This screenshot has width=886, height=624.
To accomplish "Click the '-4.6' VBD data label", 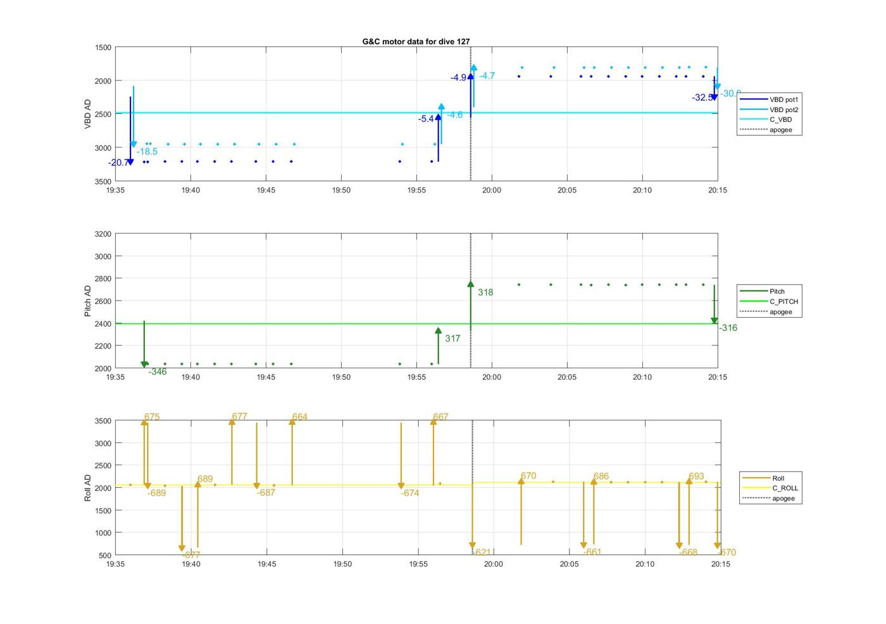I will (x=454, y=115).
